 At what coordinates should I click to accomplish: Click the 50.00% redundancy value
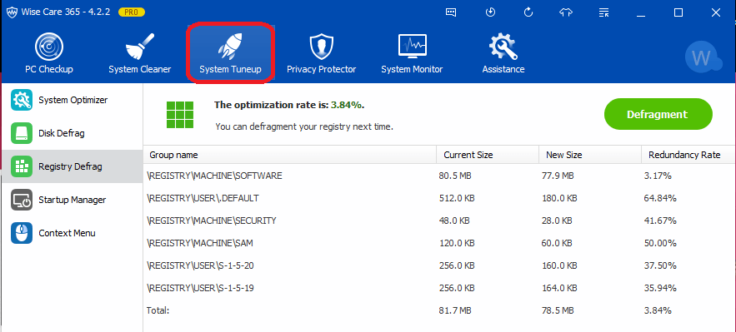coord(660,243)
